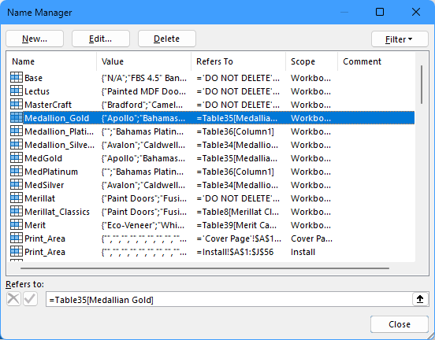Click the Install scope cell

303,252
